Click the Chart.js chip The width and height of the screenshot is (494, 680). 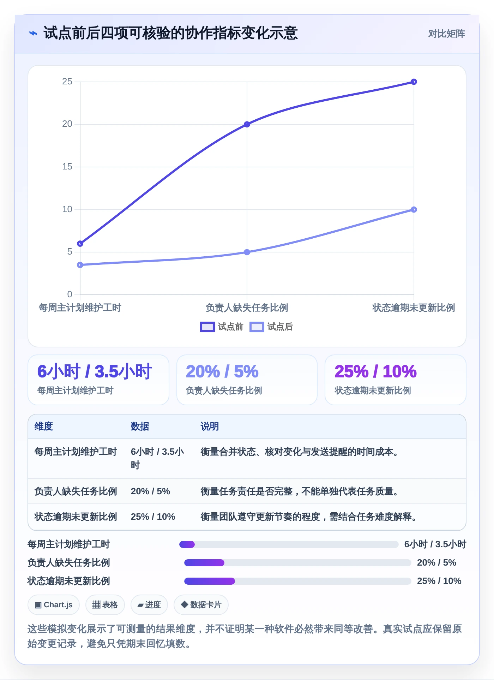pyautogui.click(x=54, y=605)
